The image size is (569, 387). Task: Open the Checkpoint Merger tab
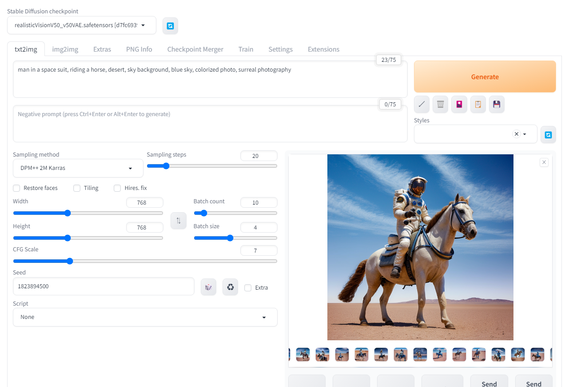[x=195, y=49]
